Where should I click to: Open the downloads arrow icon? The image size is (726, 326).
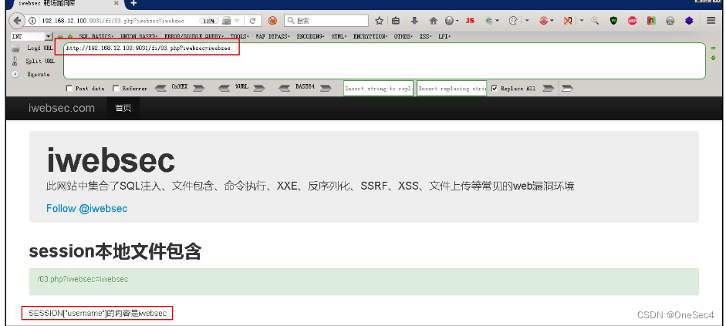click(414, 21)
